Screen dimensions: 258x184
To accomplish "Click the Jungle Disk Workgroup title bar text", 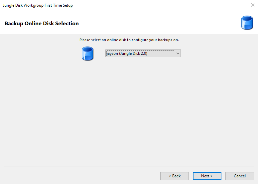I will click(x=38, y=5).
